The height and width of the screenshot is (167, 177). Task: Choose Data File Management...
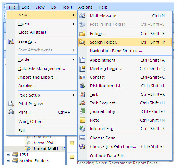[42, 69]
